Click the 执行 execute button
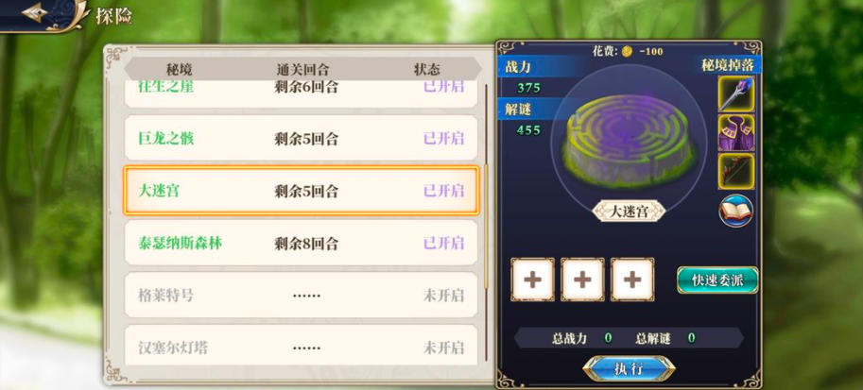The image size is (863, 390). pos(629,369)
